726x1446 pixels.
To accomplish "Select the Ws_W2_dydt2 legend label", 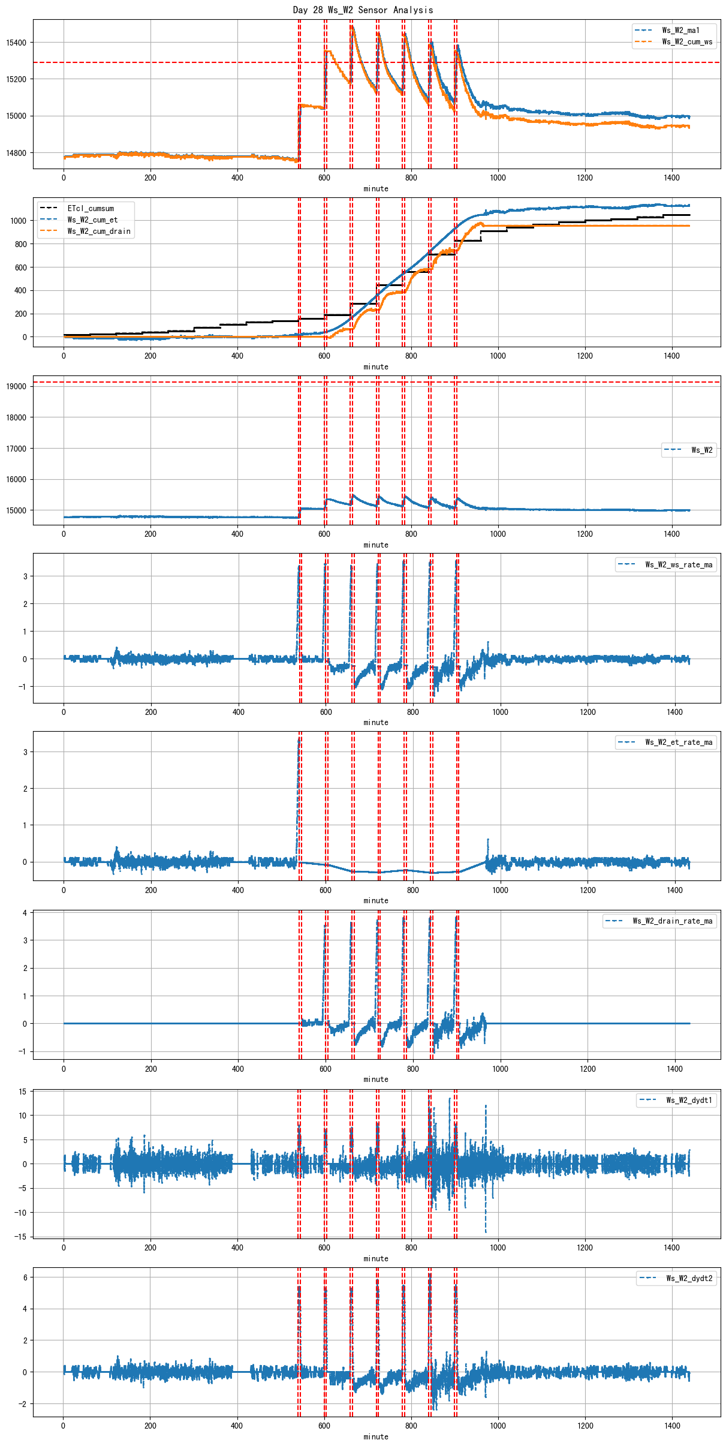I will click(x=689, y=1278).
